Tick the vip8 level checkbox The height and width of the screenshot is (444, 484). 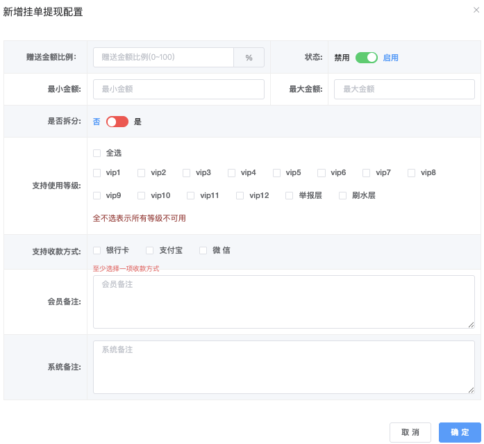412,172
